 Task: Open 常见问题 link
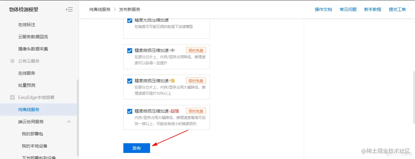pyautogui.click(x=348, y=9)
